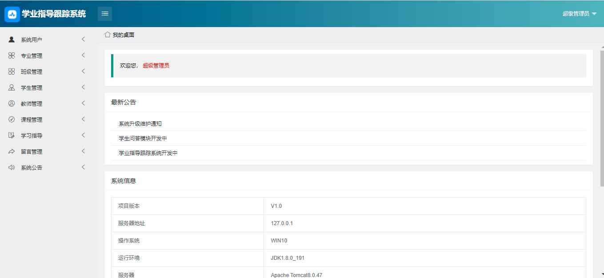This screenshot has width=604, height=278.
Task: Click the 我的桌面 breadcrumb tab
Action: click(123, 35)
